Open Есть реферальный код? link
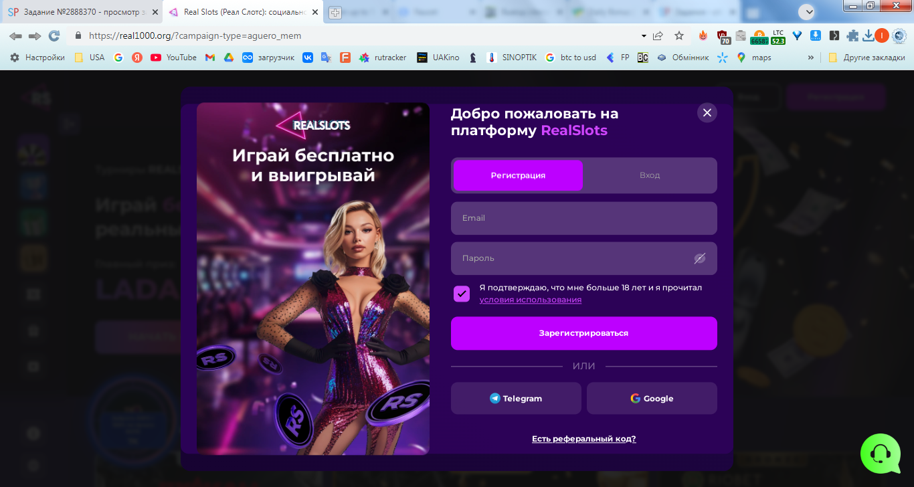Viewport: 914px width, 487px height. pyautogui.click(x=583, y=439)
